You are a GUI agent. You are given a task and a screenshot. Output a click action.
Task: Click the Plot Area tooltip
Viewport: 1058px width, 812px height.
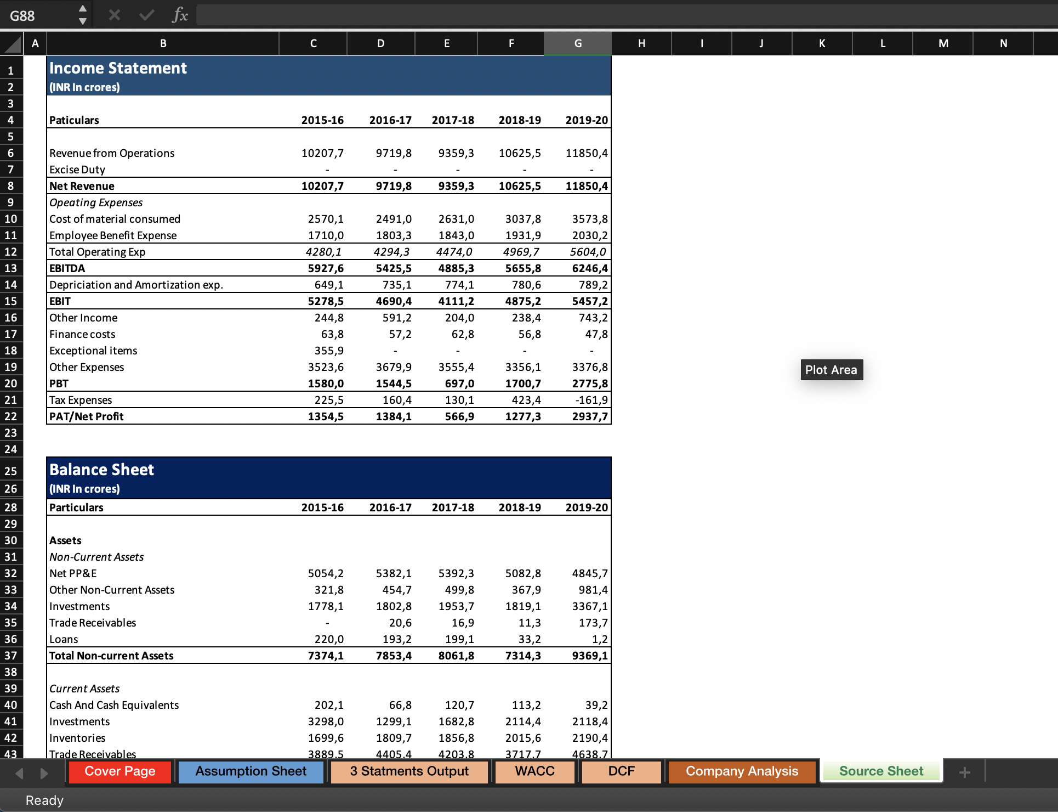click(831, 370)
